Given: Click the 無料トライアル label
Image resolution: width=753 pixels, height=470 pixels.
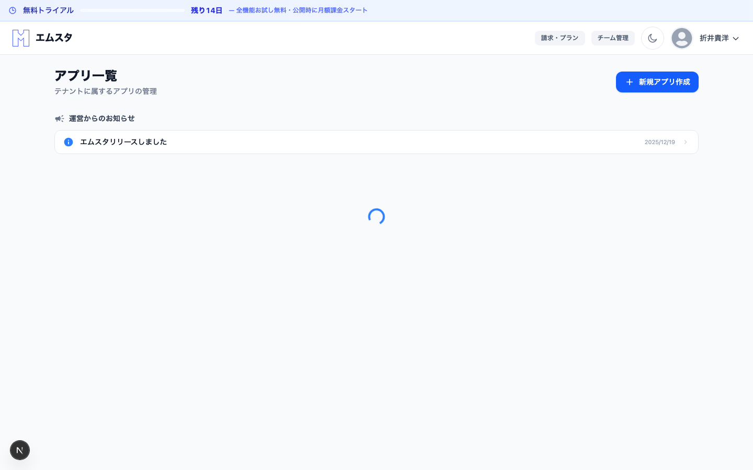Looking at the screenshot, I should click(48, 10).
